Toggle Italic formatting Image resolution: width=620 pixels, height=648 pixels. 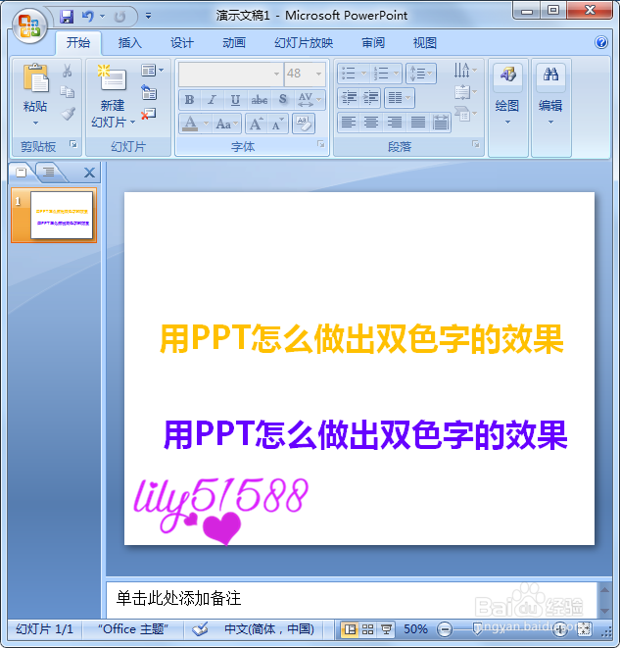tap(213, 99)
